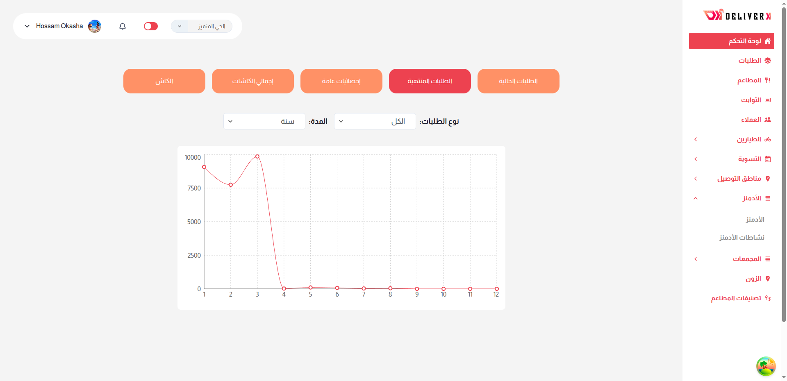
Task: Toggle the red switch in the header
Action: pyautogui.click(x=151, y=26)
